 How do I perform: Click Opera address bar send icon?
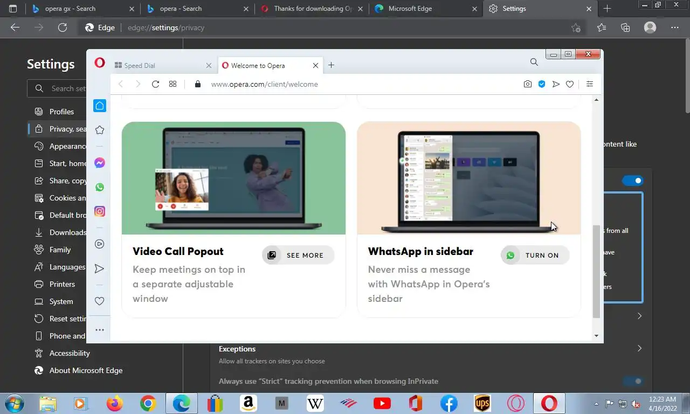tap(556, 84)
